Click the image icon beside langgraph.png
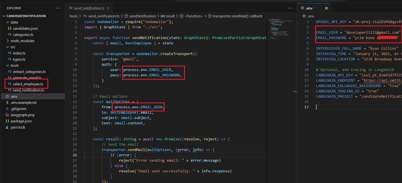This screenshot has height=183, width=402. [x=8, y=115]
